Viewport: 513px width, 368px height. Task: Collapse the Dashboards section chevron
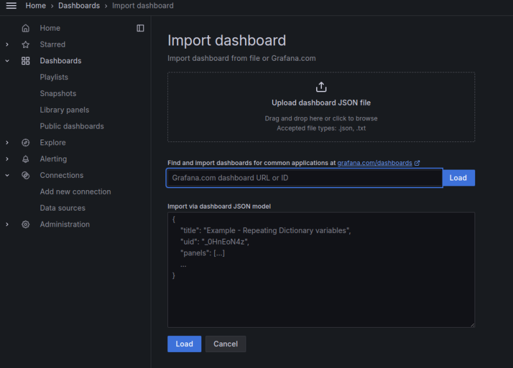[7, 61]
